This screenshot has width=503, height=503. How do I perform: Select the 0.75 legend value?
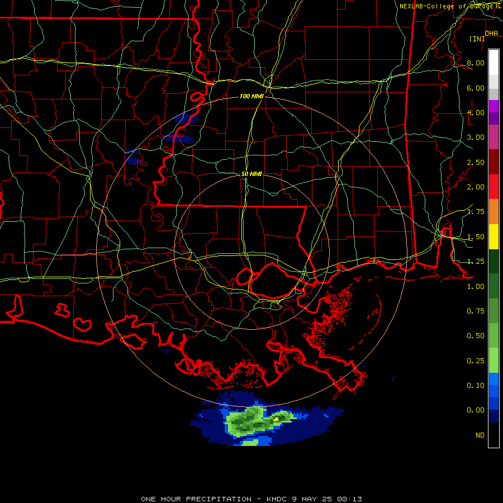click(x=476, y=311)
